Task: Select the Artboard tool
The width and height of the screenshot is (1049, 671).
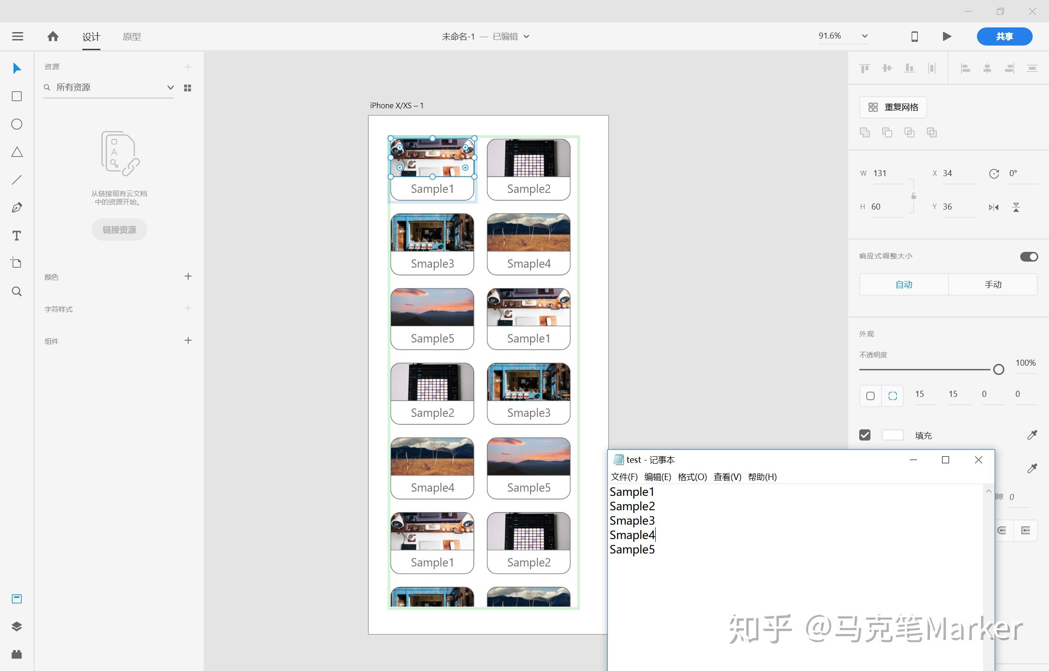Action: click(x=17, y=263)
